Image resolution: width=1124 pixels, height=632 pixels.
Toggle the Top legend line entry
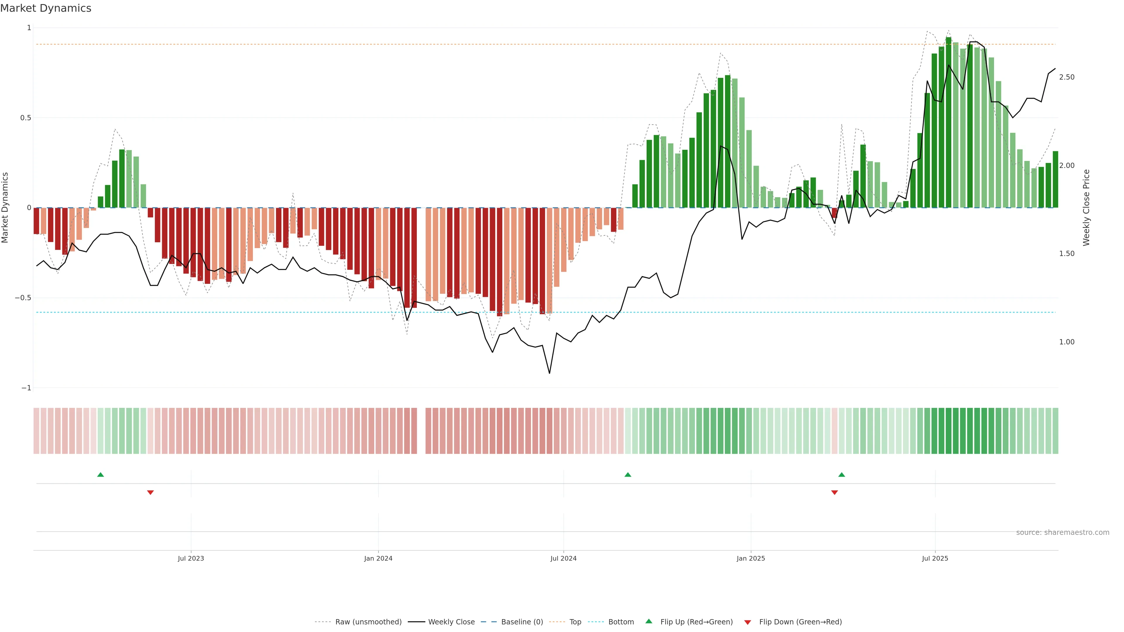pyautogui.click(x=575, y=621)
